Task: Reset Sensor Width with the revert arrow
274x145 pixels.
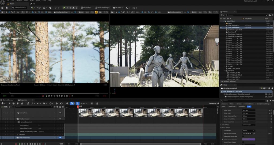Action: click(x=269, y=110)
